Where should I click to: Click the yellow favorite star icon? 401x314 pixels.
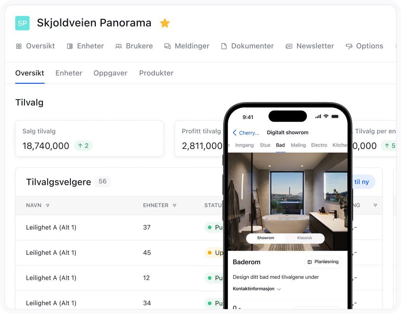(165, 23)
